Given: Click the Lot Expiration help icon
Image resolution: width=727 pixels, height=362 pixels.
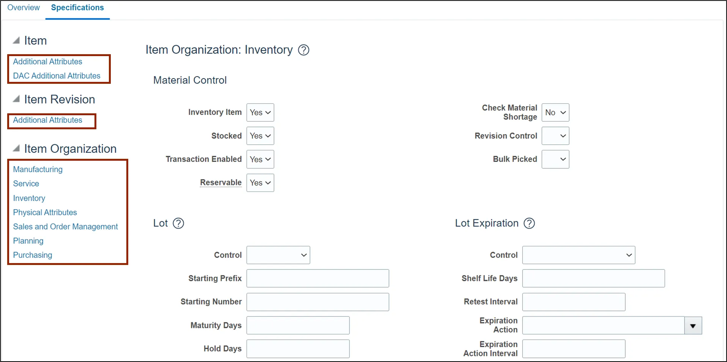Looking at the screenshot, I should coord(529,223).
